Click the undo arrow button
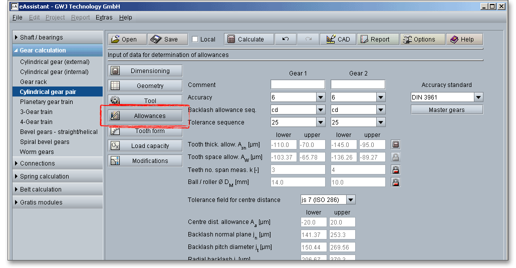 tap(286, 39)
